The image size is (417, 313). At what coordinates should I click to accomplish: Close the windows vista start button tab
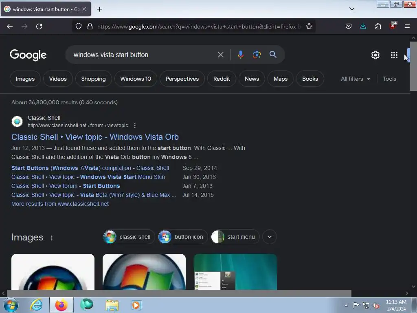coord(84,9)
